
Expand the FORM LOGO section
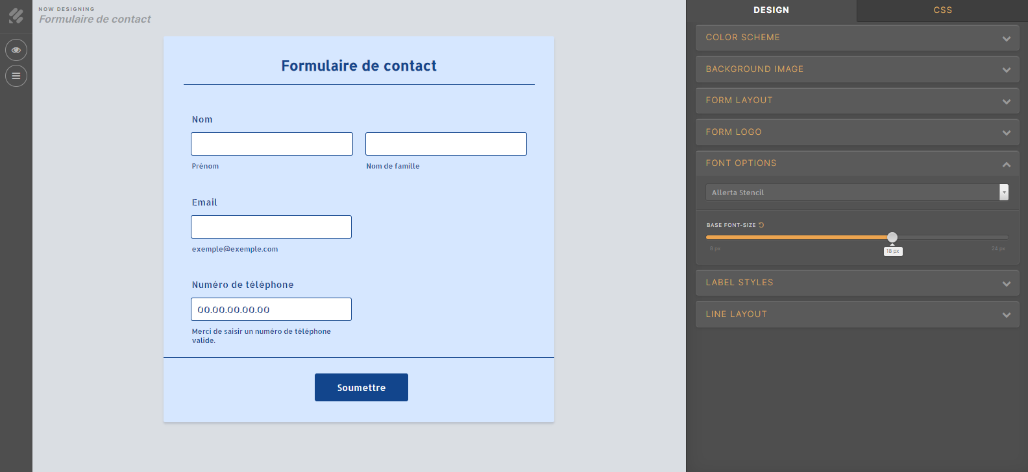tap(857, 132)
